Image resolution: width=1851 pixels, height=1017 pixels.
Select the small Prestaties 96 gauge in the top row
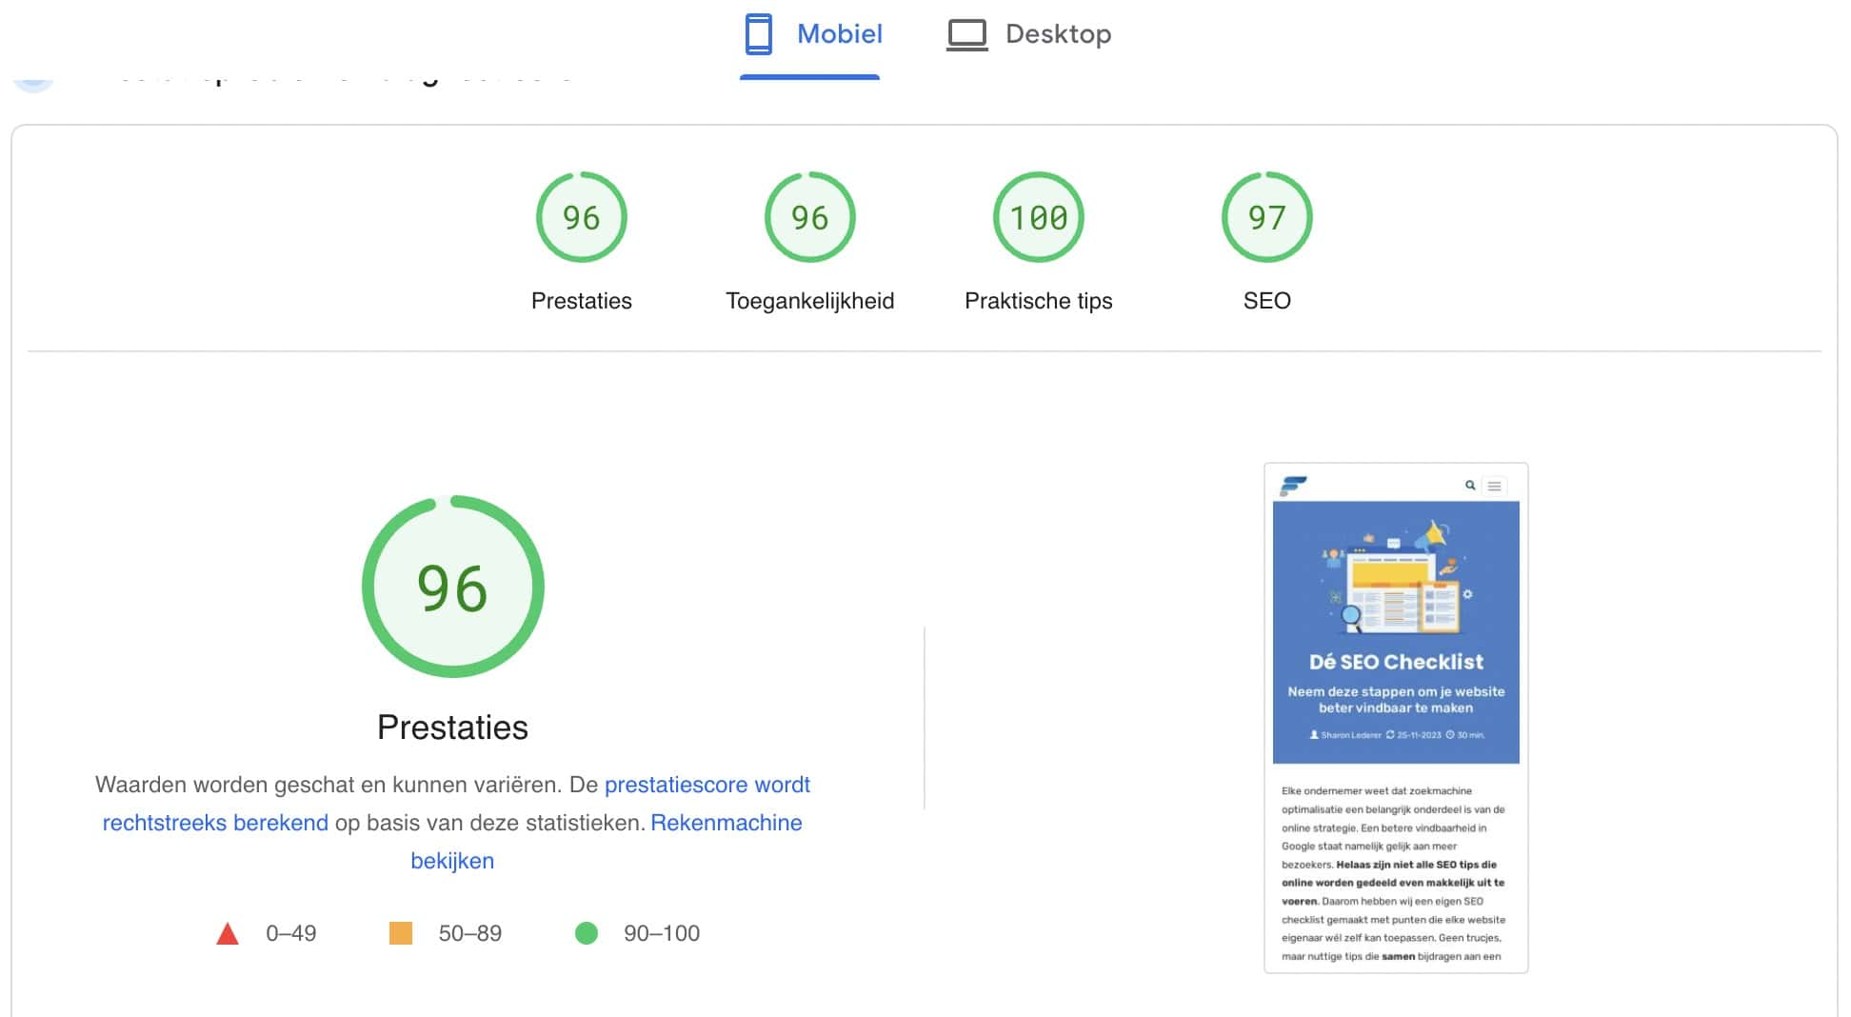pyautogui.click(x=581, y=218)
